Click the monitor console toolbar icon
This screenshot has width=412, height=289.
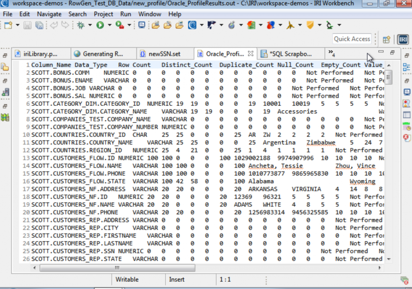142,25
